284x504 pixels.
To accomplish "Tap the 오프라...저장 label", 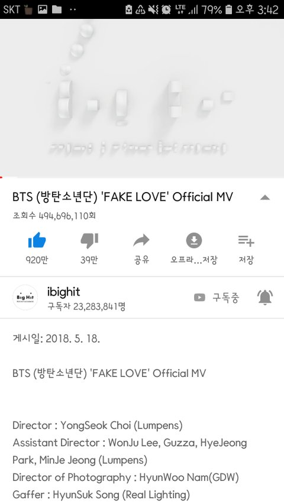I will [x=194, y=260].
